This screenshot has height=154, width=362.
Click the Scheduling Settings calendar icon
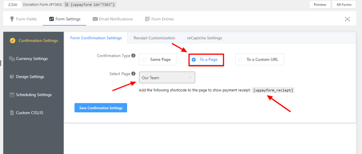[x=12, y=95]
